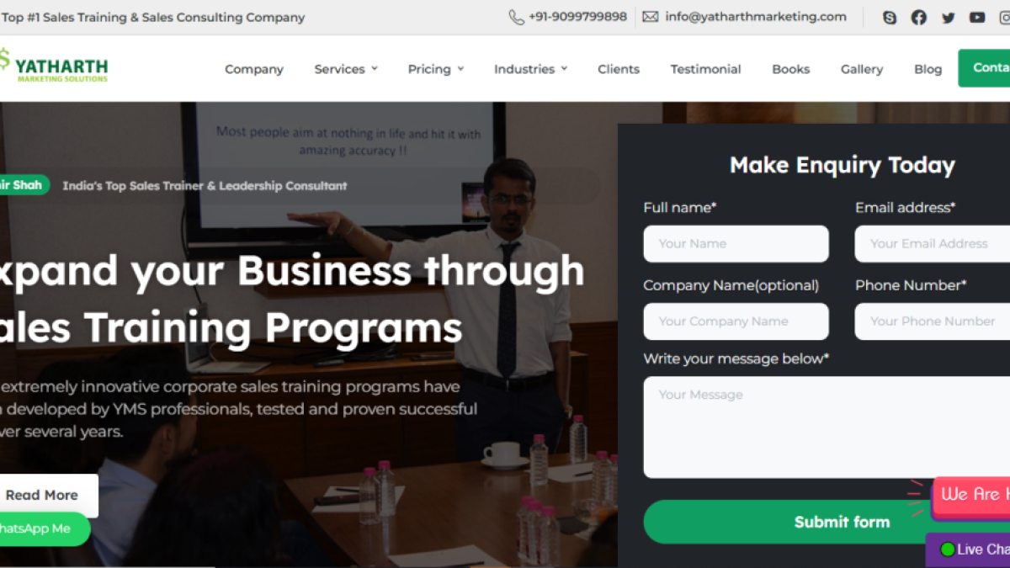Click the Yatharth Marketing Solutions logo
1010x568 pixels.
tap(54, 66)
